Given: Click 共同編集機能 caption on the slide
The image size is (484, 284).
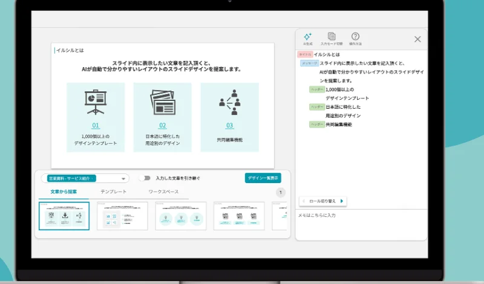Looking at the screenshot, I should tap(230, 140).
